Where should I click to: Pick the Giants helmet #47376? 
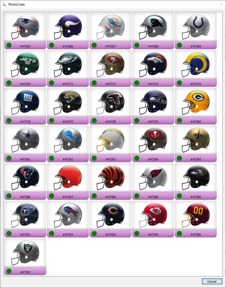(25, 103)
